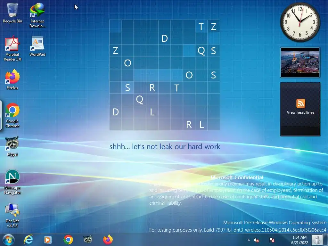Screen dimensions: 328x246
Task: Launch Firefox from the desktop
Action: point(12,79)
